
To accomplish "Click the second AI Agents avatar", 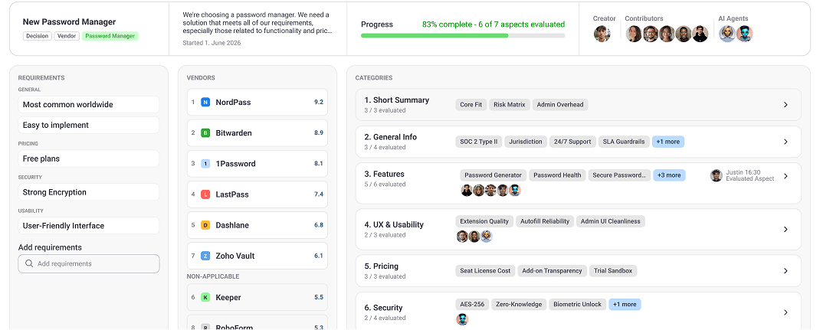I will pyautogui.click(x=744, y=34).
